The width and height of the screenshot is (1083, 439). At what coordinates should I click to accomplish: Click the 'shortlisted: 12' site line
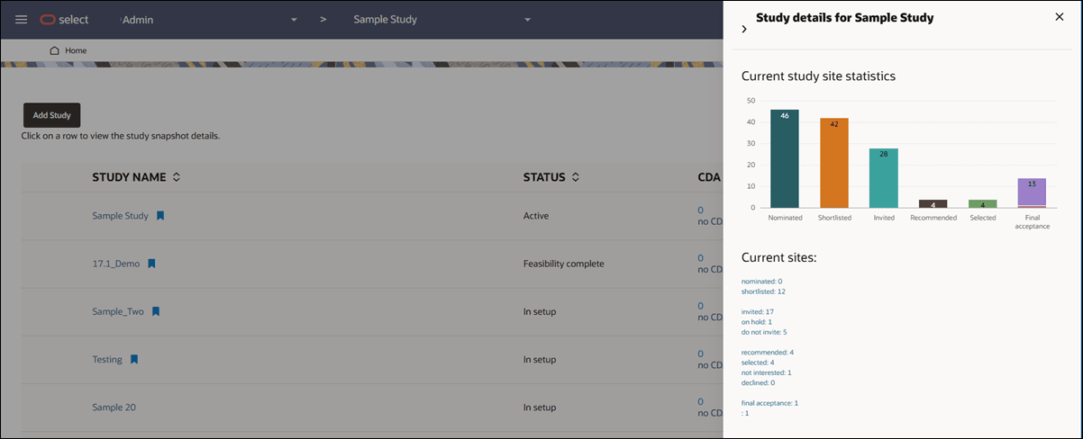(763, 291)
